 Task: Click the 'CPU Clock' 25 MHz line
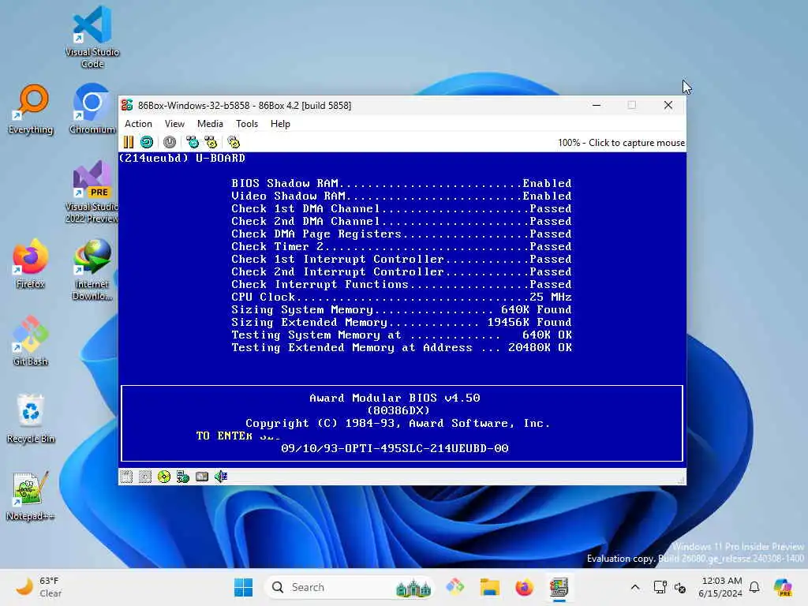click(402, 297)
